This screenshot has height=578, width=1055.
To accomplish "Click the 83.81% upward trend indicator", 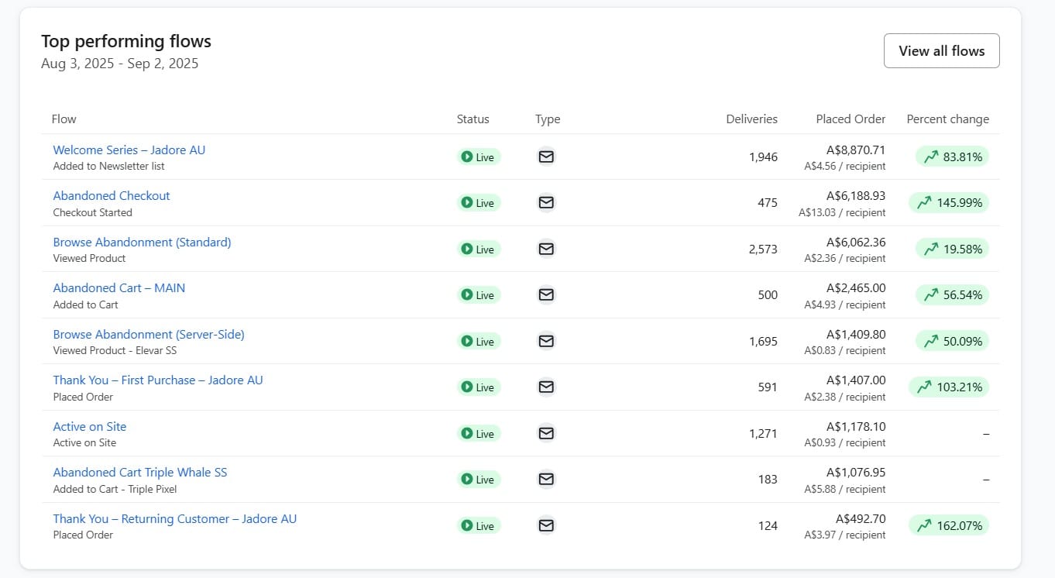I will (x=952, y=157).
